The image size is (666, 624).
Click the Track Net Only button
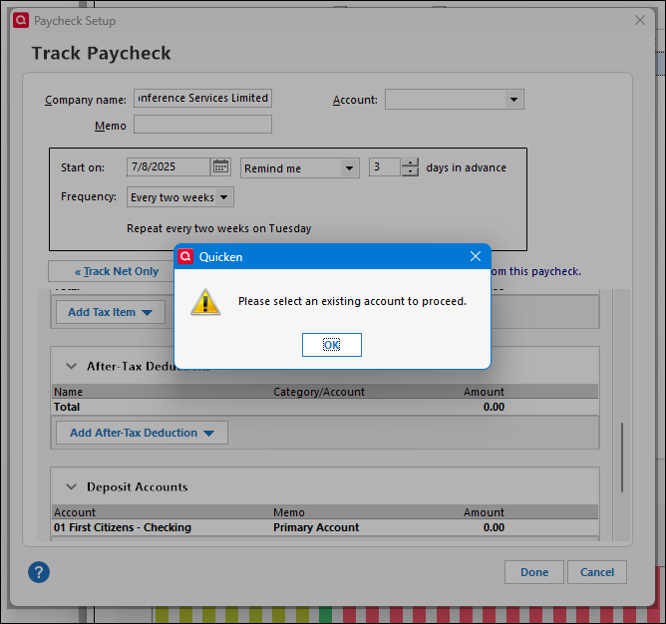point(112,271)
